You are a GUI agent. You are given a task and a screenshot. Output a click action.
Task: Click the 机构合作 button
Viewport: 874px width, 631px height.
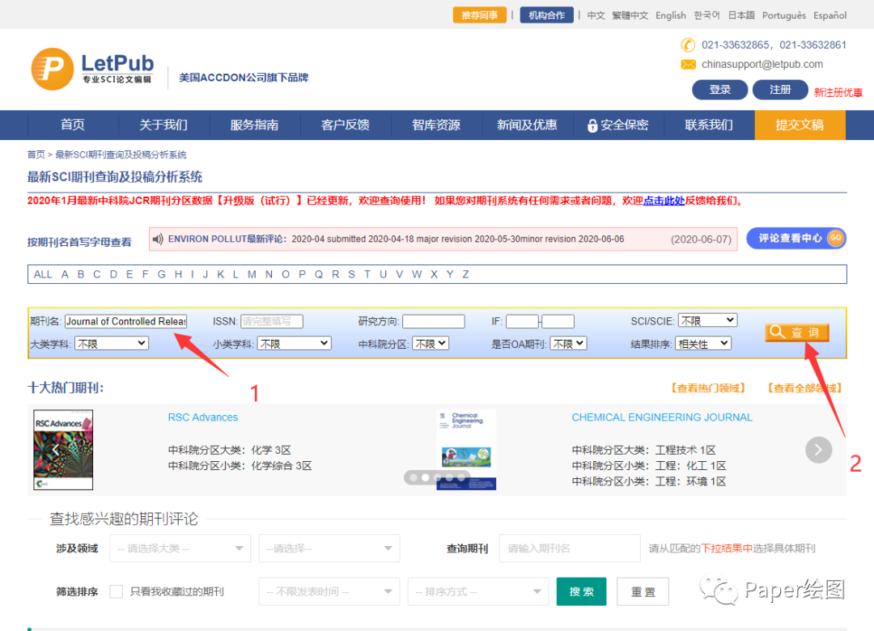[547, 15]
